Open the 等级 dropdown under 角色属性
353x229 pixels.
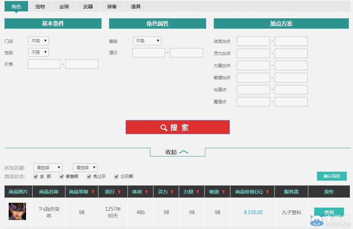point(147,40)
